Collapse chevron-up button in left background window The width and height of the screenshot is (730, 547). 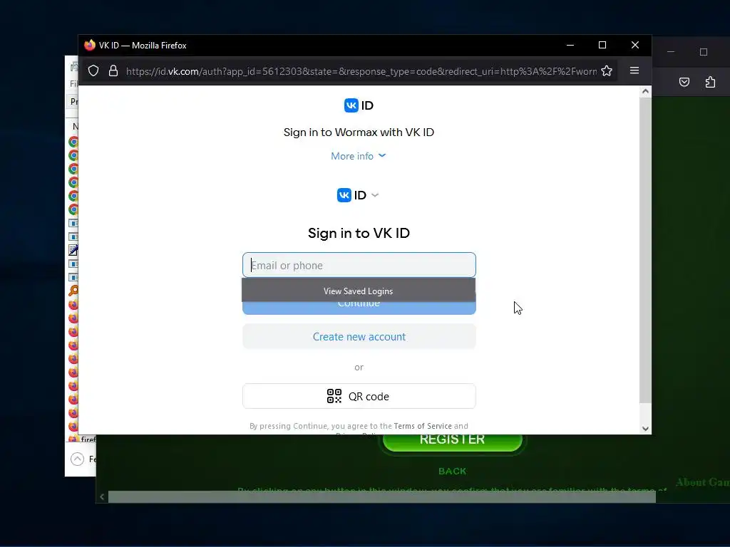pos(77,459)
